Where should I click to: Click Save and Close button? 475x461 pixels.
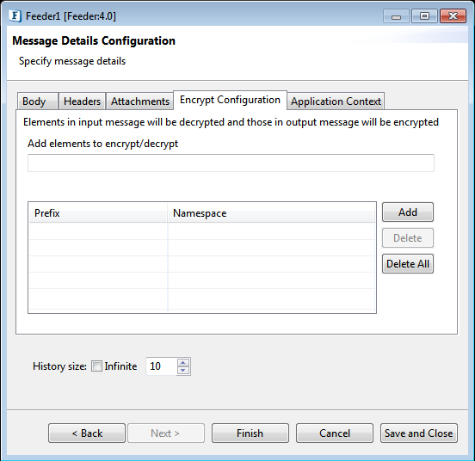coord(419,433)
